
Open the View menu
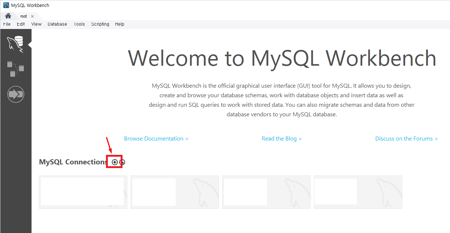36,24
